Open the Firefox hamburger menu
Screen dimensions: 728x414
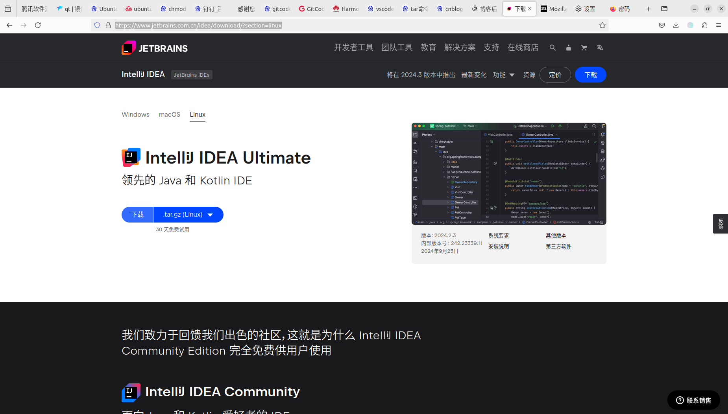(719, 25)
